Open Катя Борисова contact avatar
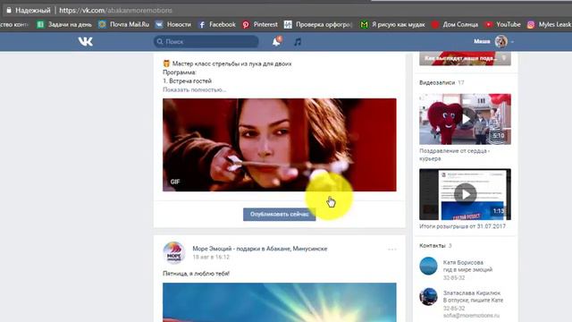 [x=428, y=266]
